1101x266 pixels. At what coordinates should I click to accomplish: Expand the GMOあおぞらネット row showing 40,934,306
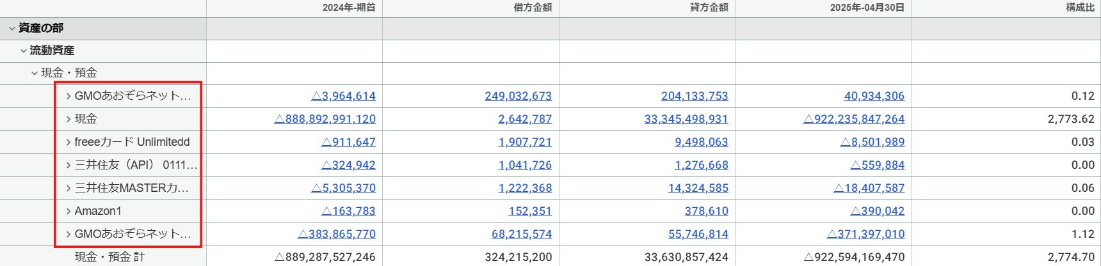click(x=68, y=96)
